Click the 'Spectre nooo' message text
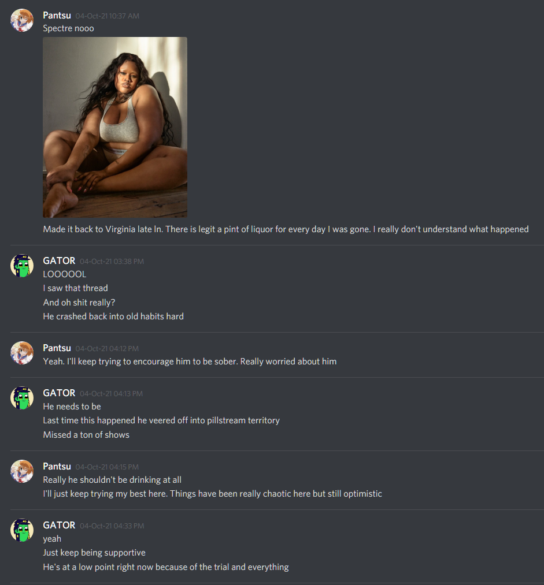Viewport: 544px width, 585px height. point(68,28)
